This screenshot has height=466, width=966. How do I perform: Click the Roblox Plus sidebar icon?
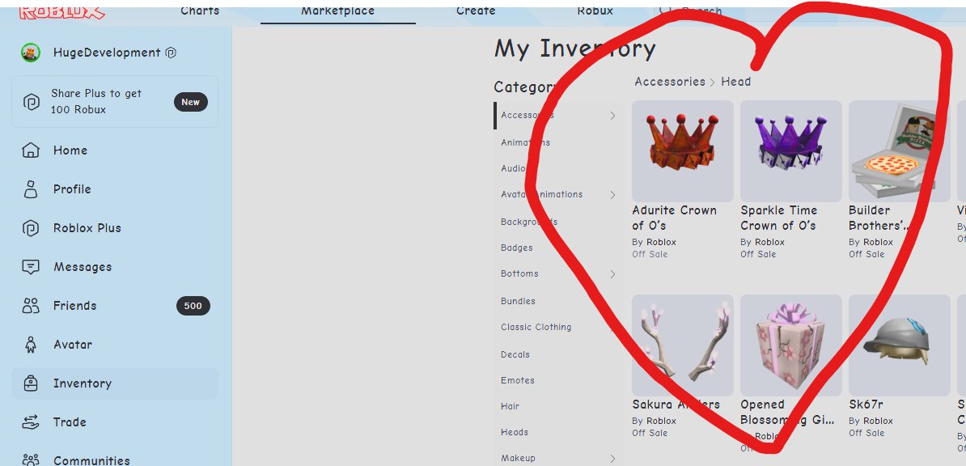click(x=30, y=228)
